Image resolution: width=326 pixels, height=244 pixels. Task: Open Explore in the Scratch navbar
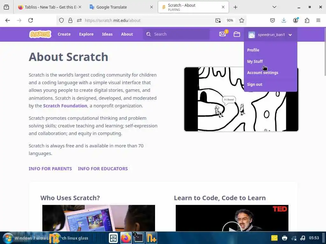click(x=86, y=34)
